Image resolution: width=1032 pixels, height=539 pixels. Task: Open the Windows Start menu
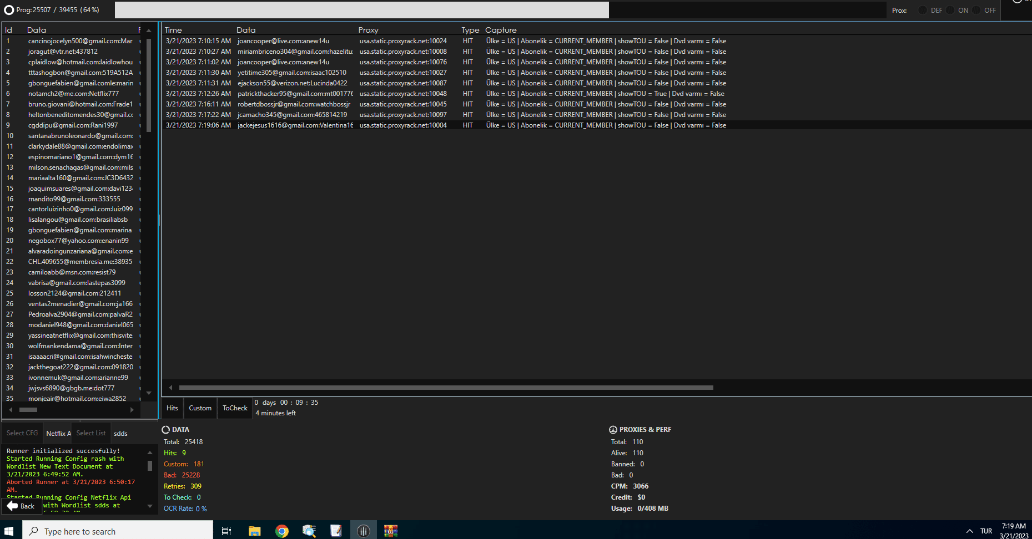click(x=9, y=531)
